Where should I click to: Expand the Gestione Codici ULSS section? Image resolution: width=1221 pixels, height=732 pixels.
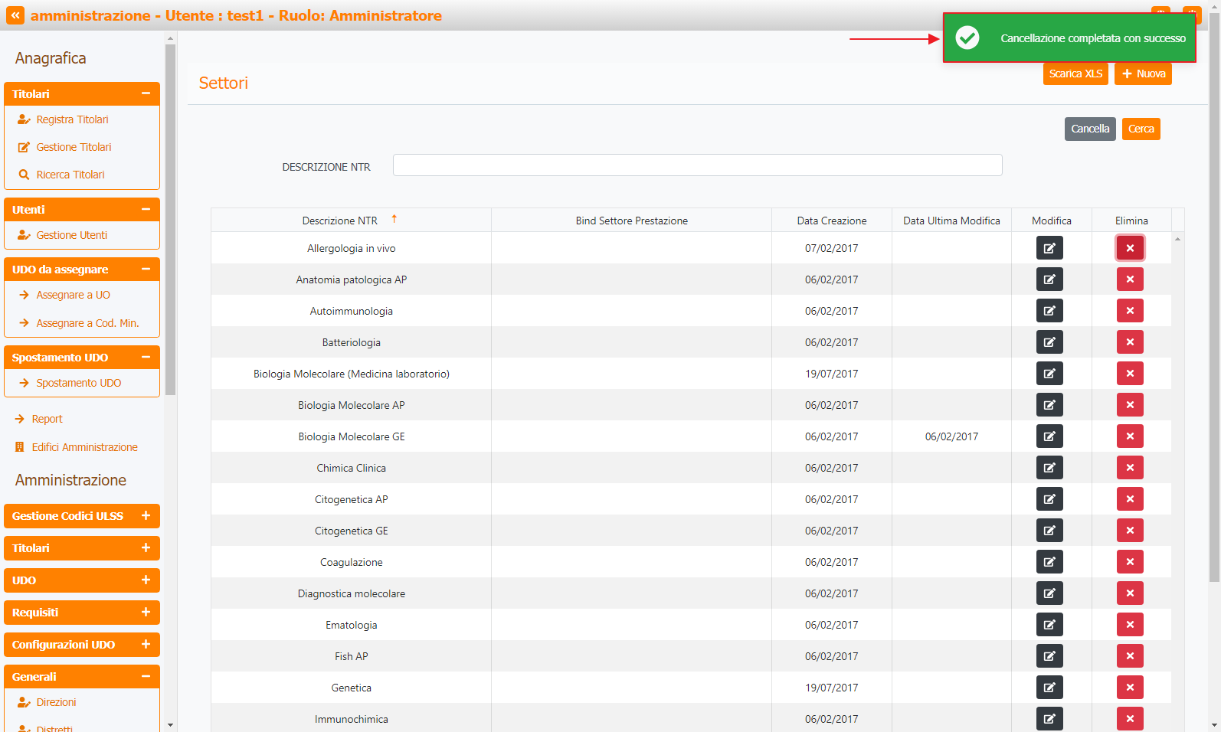146,516
